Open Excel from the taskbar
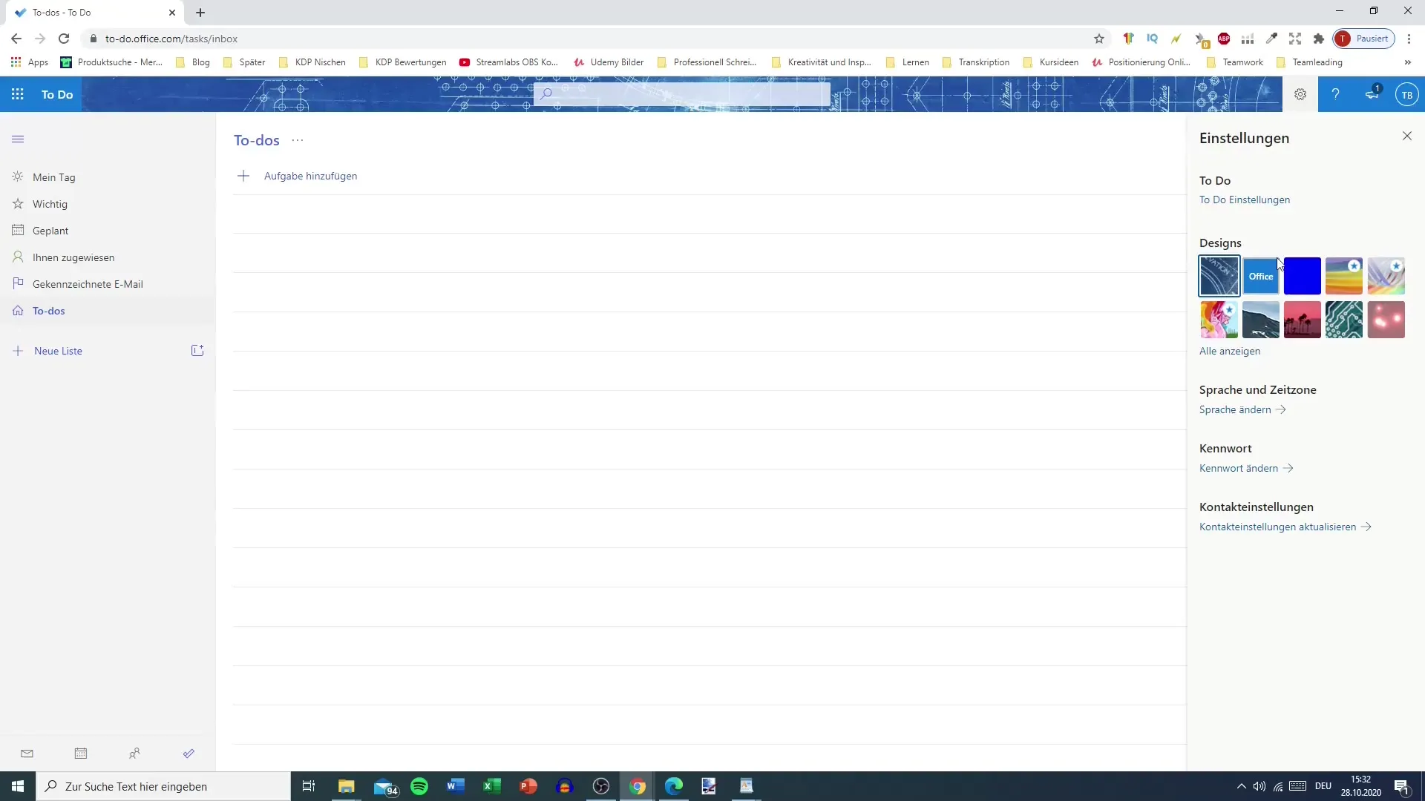The image size is (1425, 801). [x=491, y=786]
